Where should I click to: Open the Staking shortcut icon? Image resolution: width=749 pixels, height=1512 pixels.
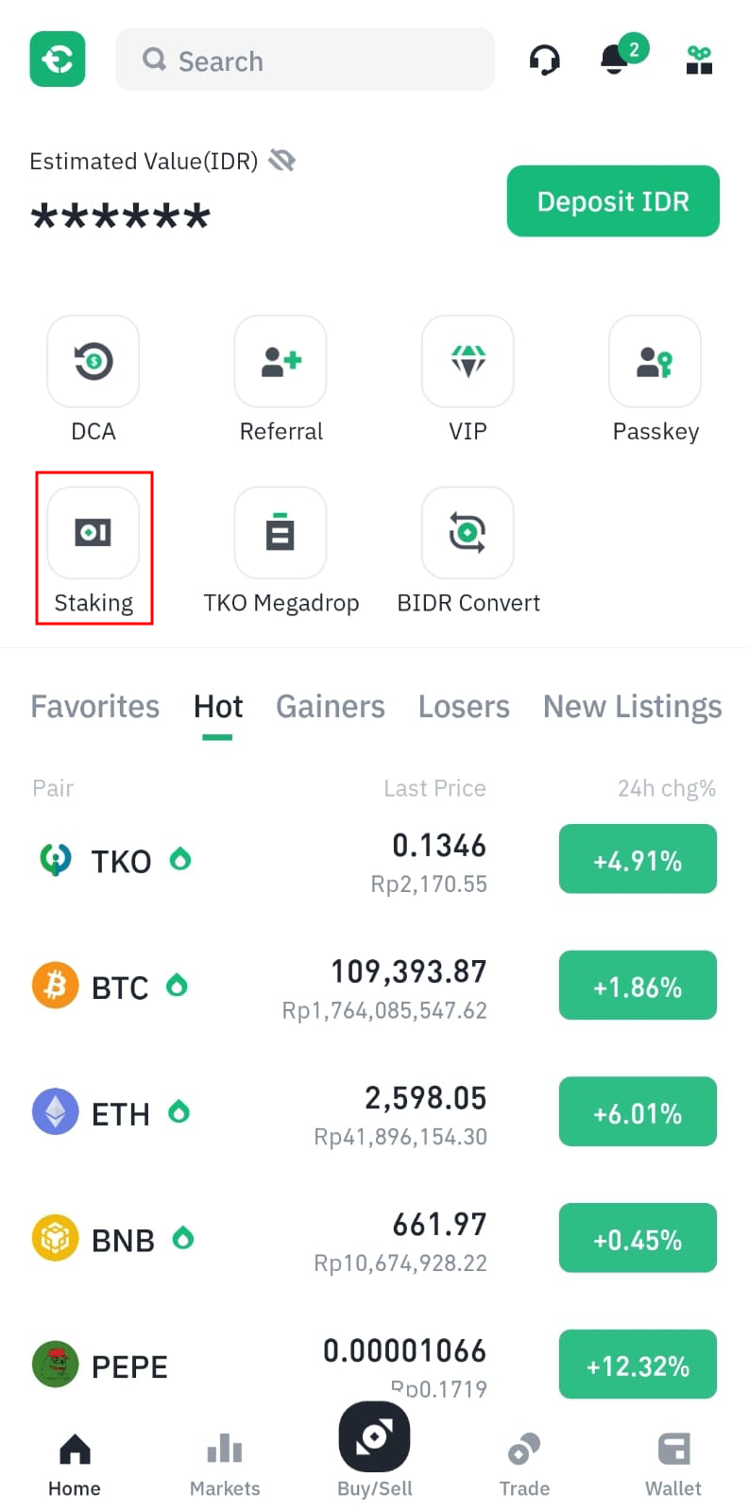point(94,532)
